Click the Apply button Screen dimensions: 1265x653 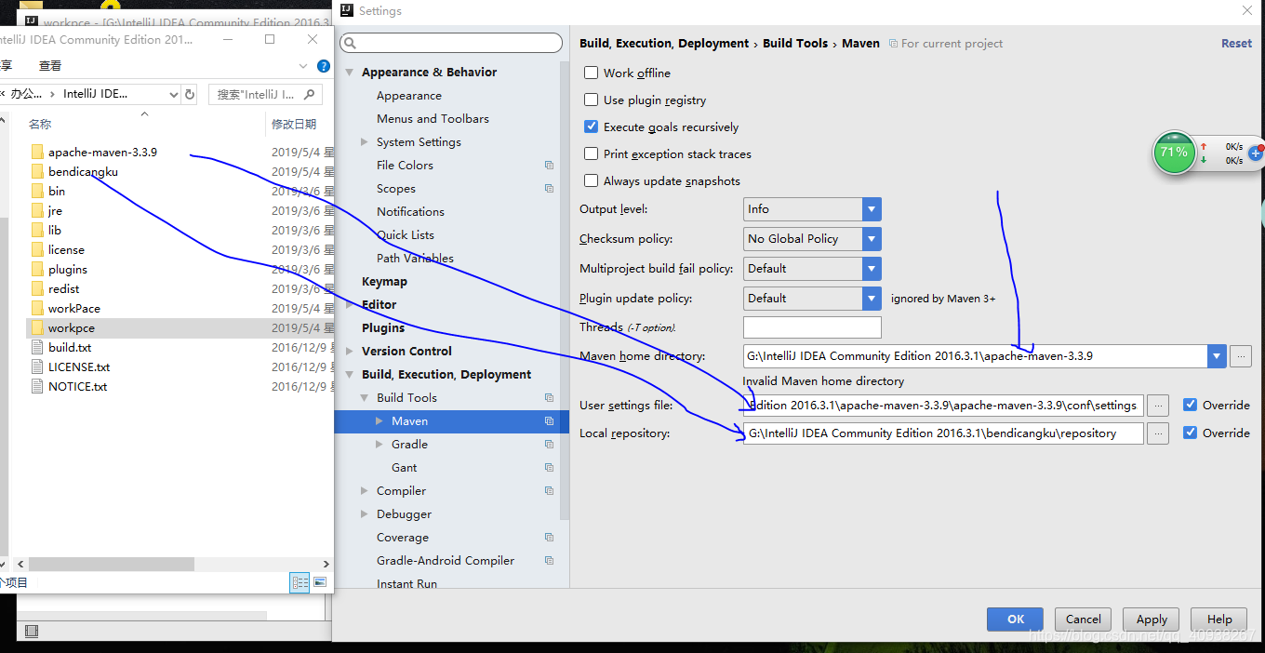click(1152, 620)
